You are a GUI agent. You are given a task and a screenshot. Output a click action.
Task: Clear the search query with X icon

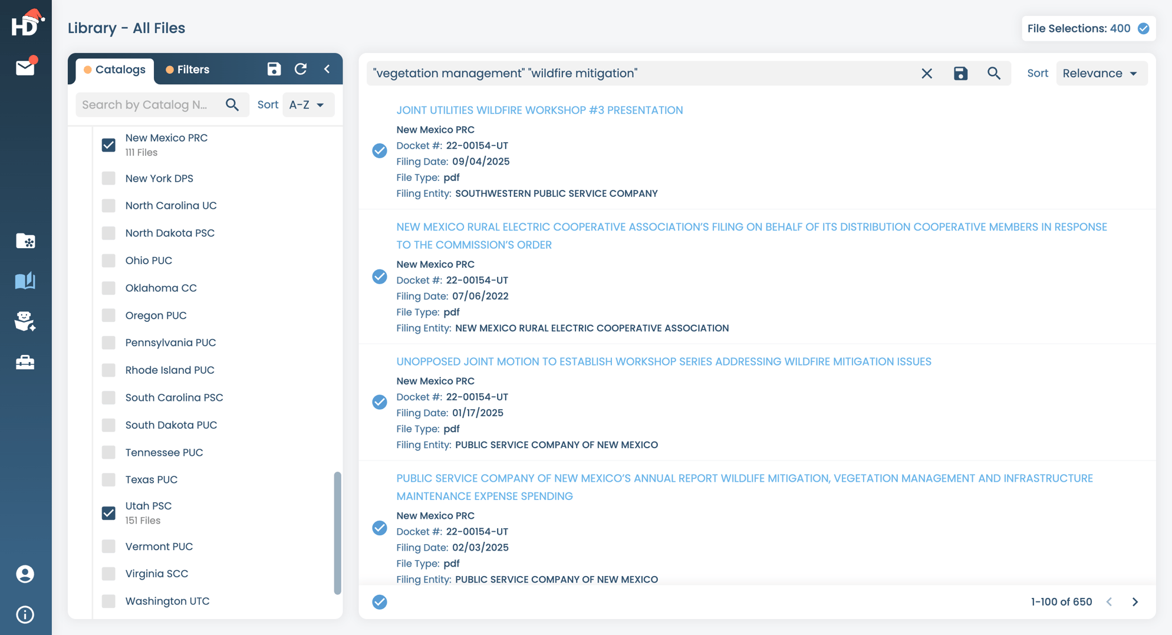point(927,73)
